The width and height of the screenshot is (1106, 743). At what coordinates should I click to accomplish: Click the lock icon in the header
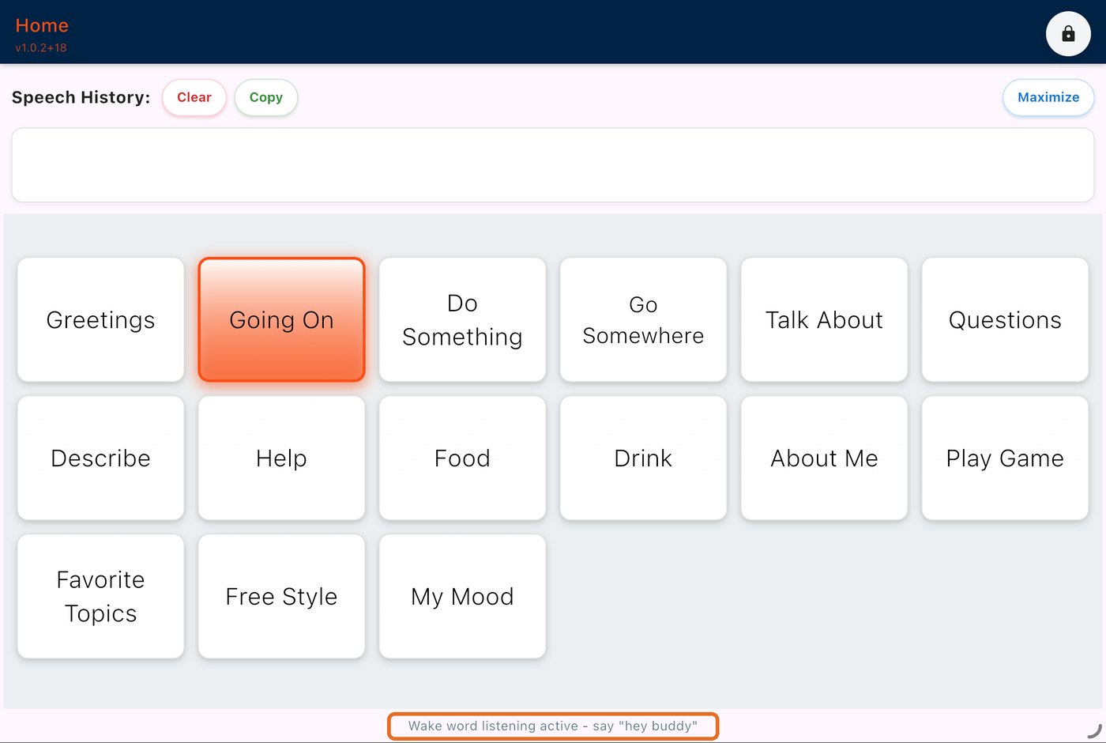(x=1068, y=33)
